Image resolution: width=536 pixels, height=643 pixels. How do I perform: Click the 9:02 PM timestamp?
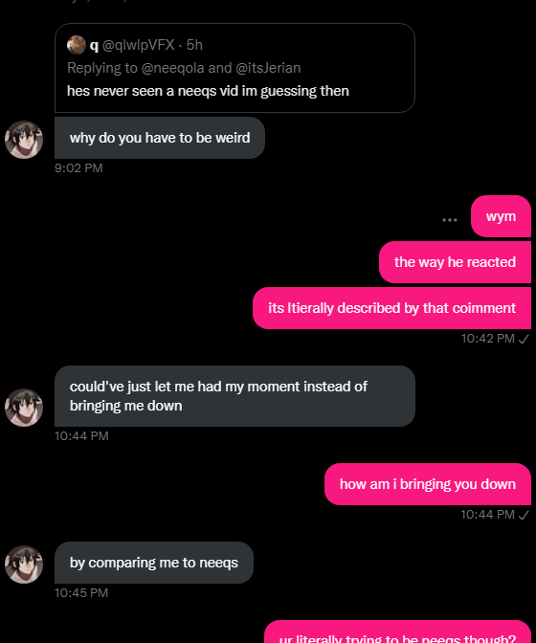click(x=78, y=168)
